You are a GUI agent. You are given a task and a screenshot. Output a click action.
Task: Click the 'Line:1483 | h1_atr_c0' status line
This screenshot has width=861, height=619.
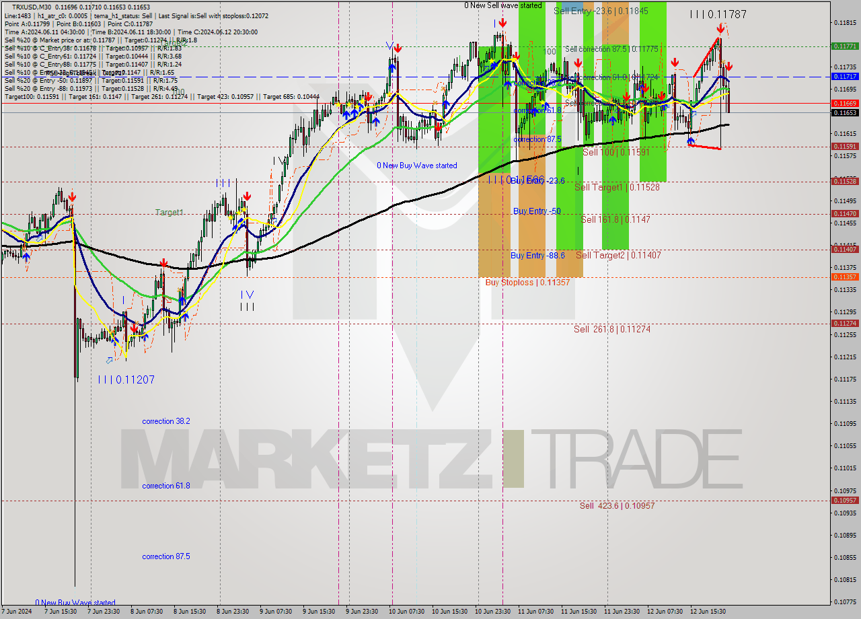tap(137, 15)
